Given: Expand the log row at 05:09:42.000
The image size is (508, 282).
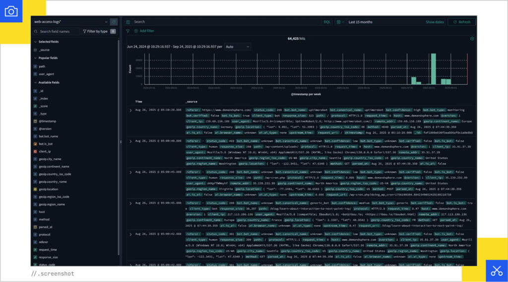Looking at the screenshot, I should tap(130, 234).
